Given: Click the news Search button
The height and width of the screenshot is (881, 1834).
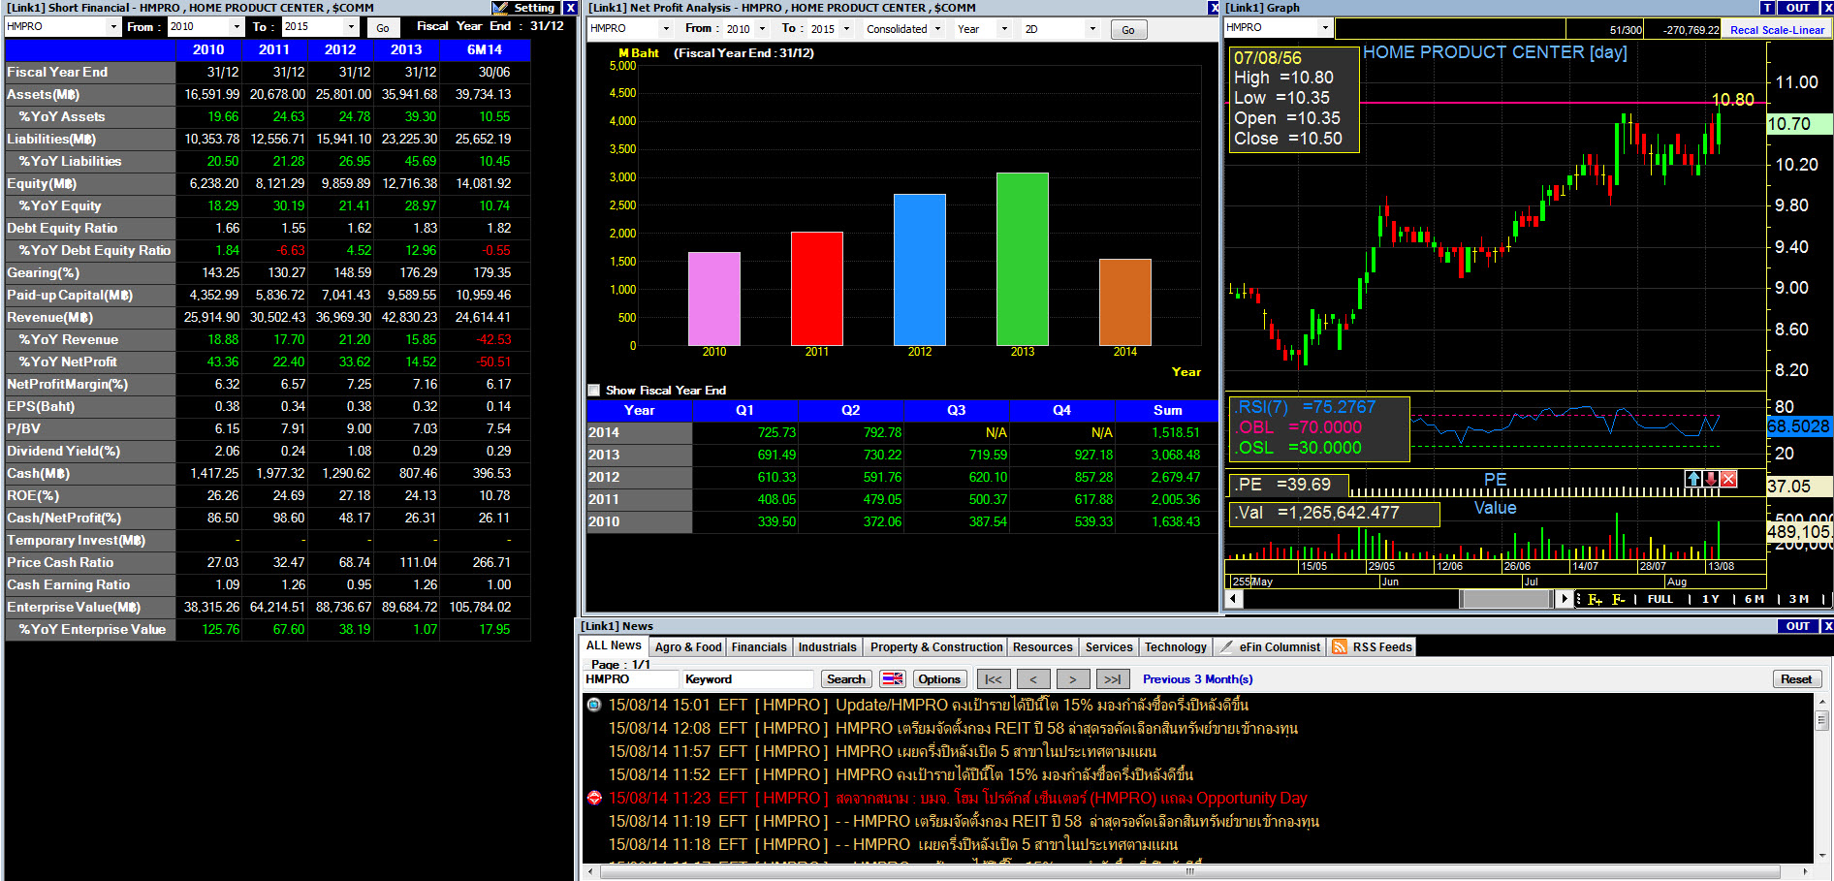Looking at the screenshot, I should 846,679.
